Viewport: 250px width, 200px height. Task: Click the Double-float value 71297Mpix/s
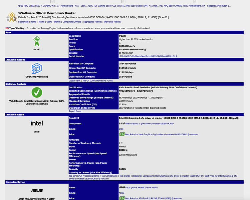click(126, 72)
